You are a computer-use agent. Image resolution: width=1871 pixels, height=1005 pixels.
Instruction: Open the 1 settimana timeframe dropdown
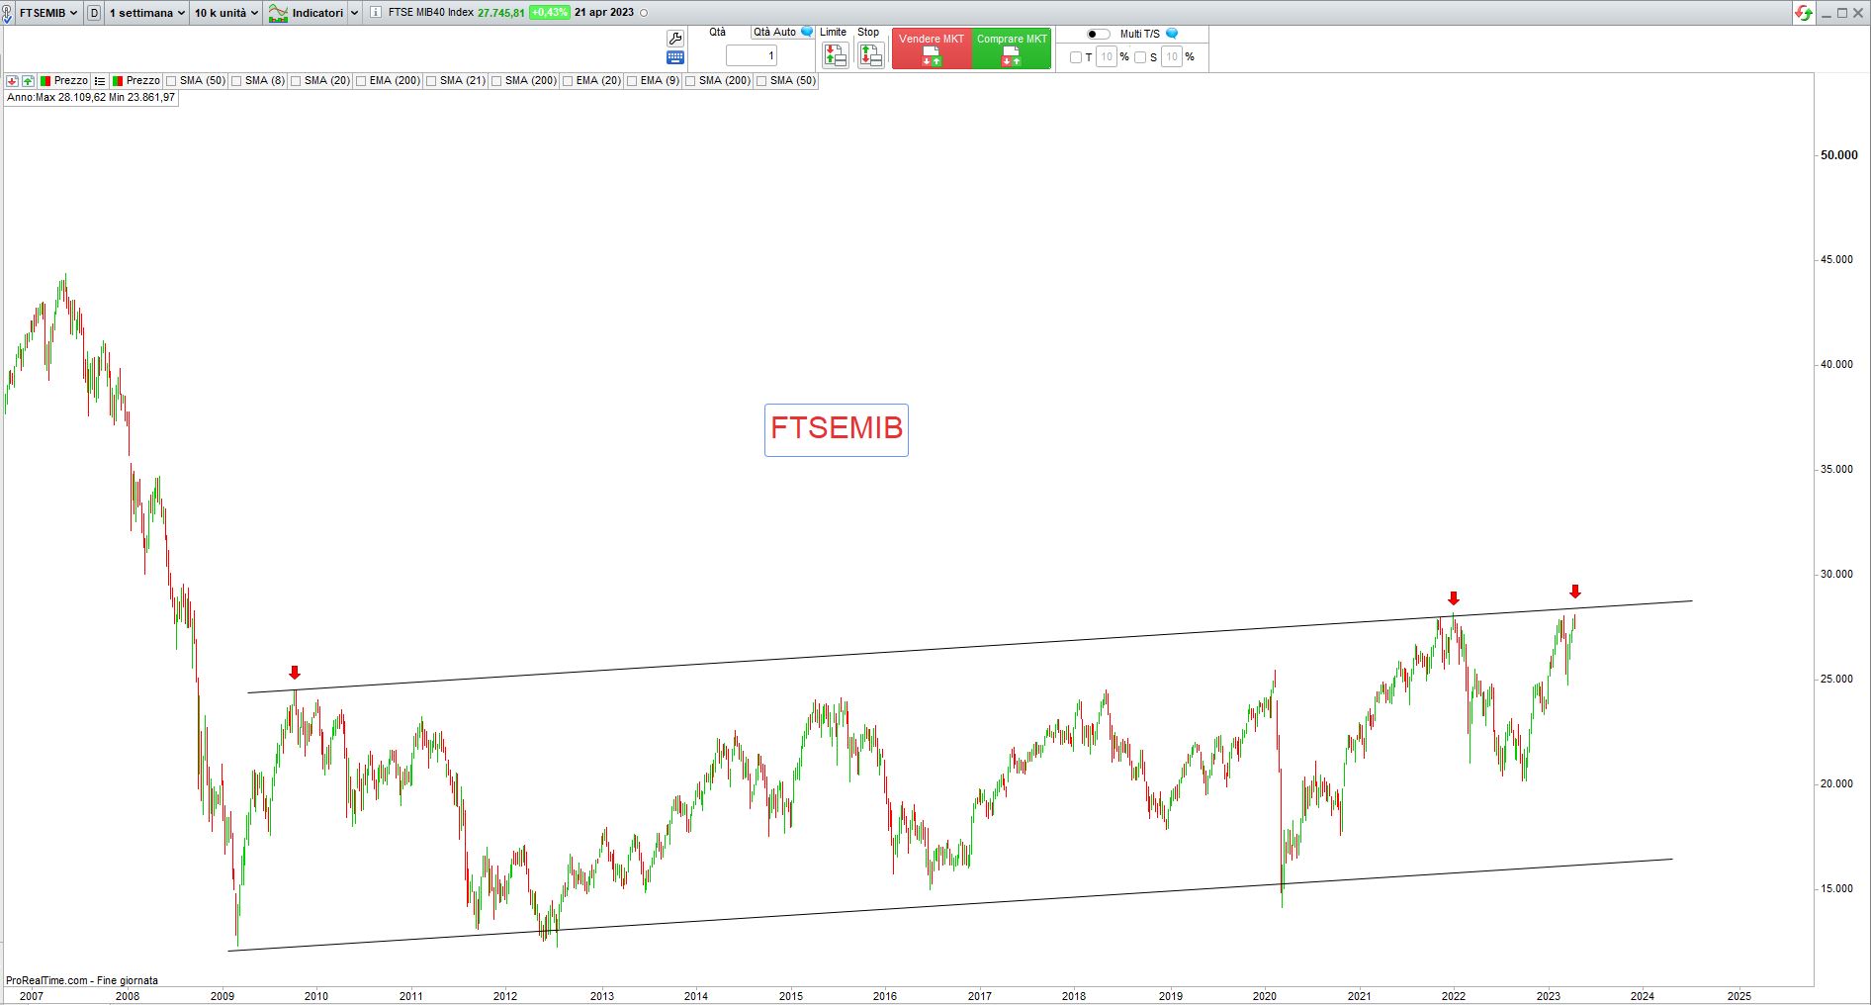tap(146, 13)
